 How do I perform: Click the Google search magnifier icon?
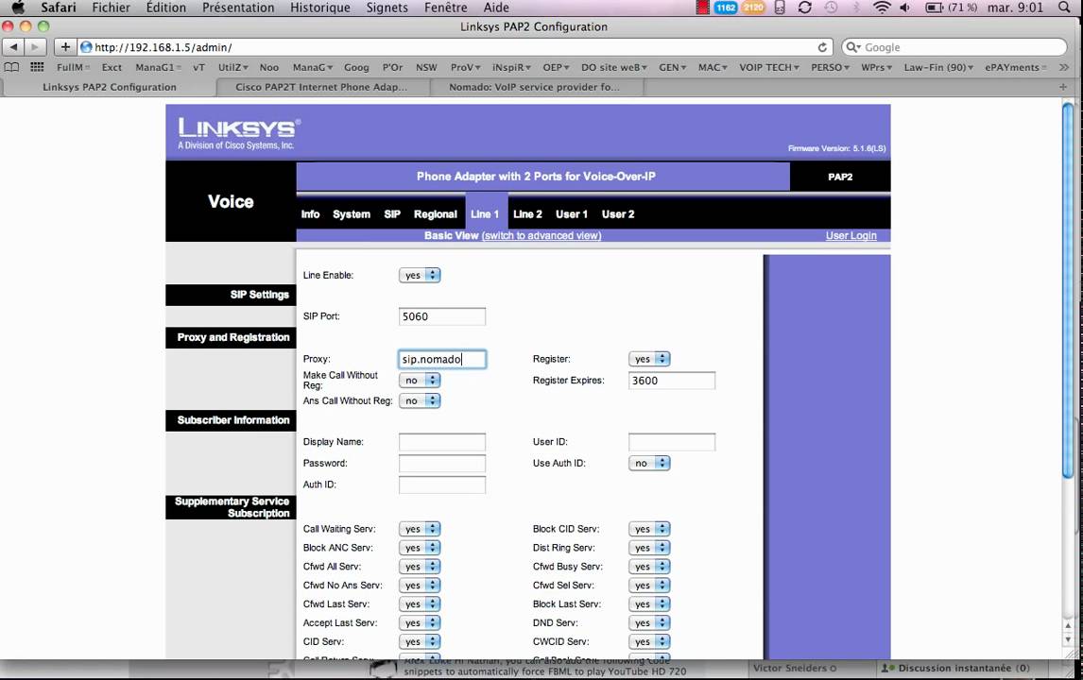[x=853, y=47]
